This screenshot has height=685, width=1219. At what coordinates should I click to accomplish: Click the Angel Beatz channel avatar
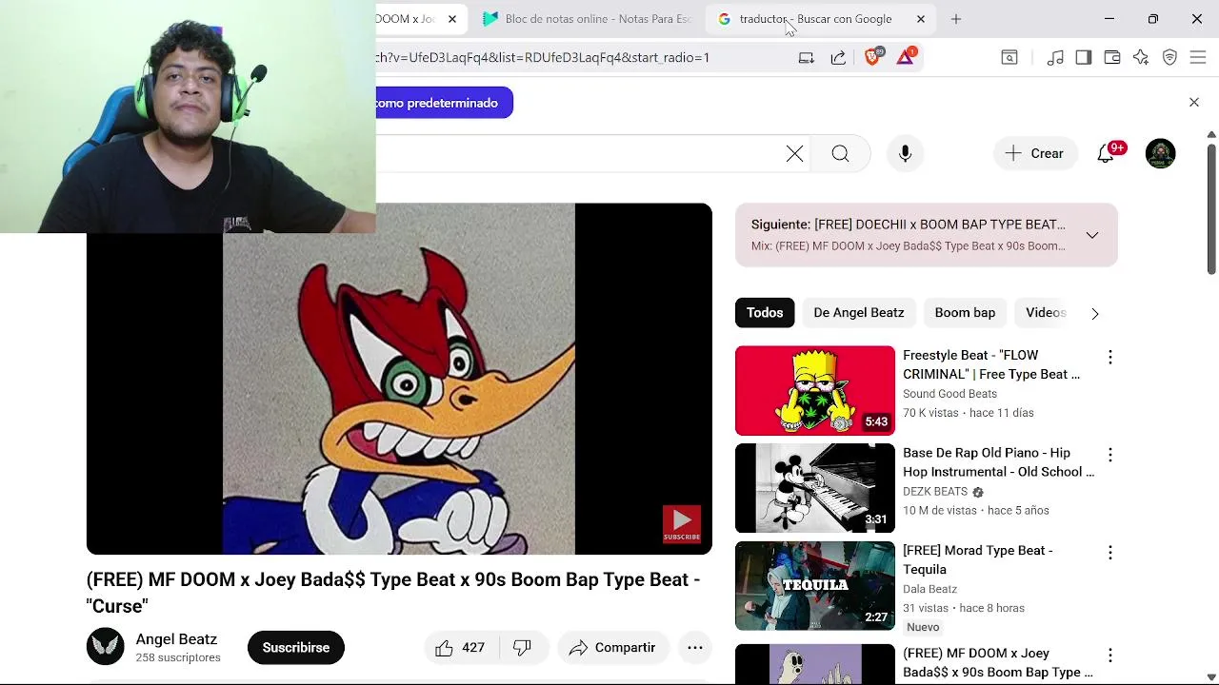coord(106,647)
